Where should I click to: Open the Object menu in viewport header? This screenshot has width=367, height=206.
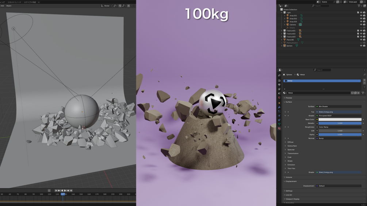(x=9, y=6)
